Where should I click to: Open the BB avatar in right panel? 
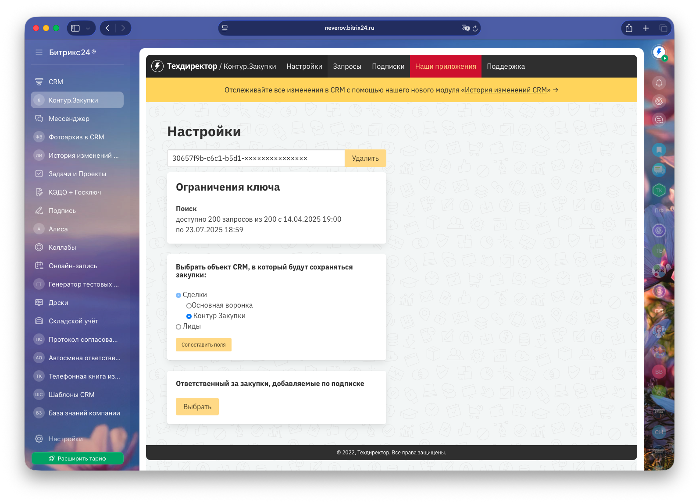tap(659, 372)
